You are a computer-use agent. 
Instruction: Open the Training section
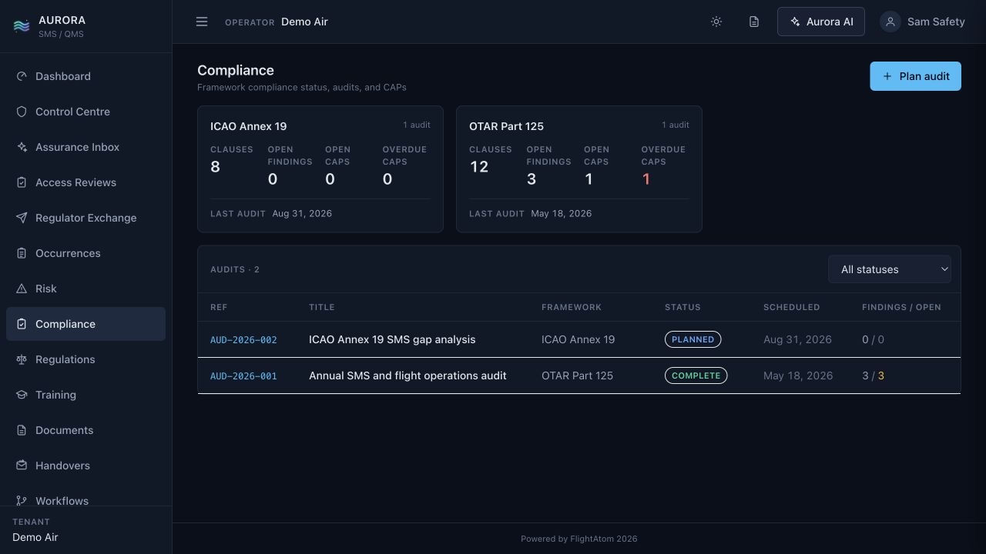tap(86, 395)
